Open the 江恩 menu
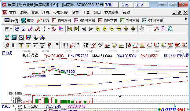Viewport: 190px width, 111px height. tap(46, 12)
